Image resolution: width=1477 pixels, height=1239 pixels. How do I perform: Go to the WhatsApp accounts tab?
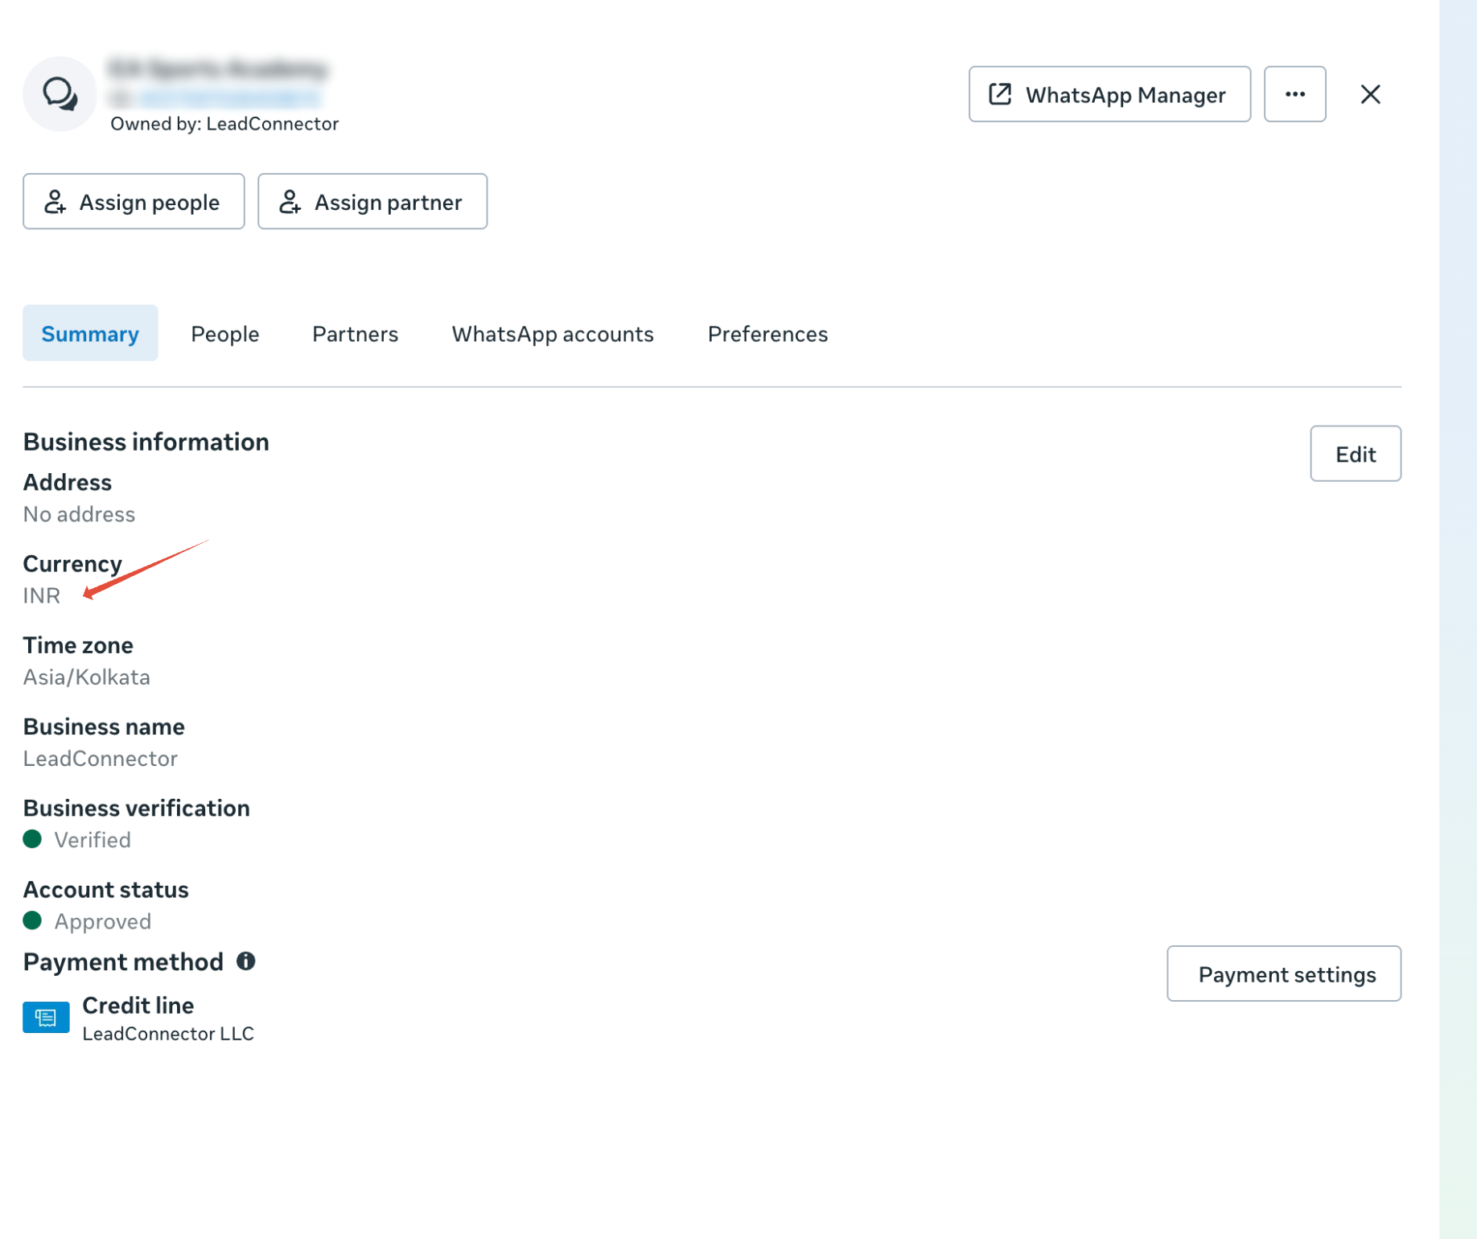click(553, 333)
